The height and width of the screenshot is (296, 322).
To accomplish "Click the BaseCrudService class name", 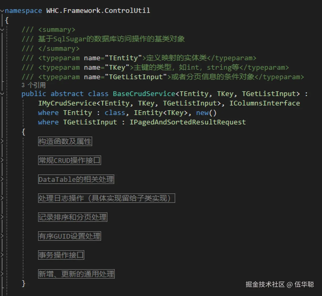I will (x=144, y=94).
